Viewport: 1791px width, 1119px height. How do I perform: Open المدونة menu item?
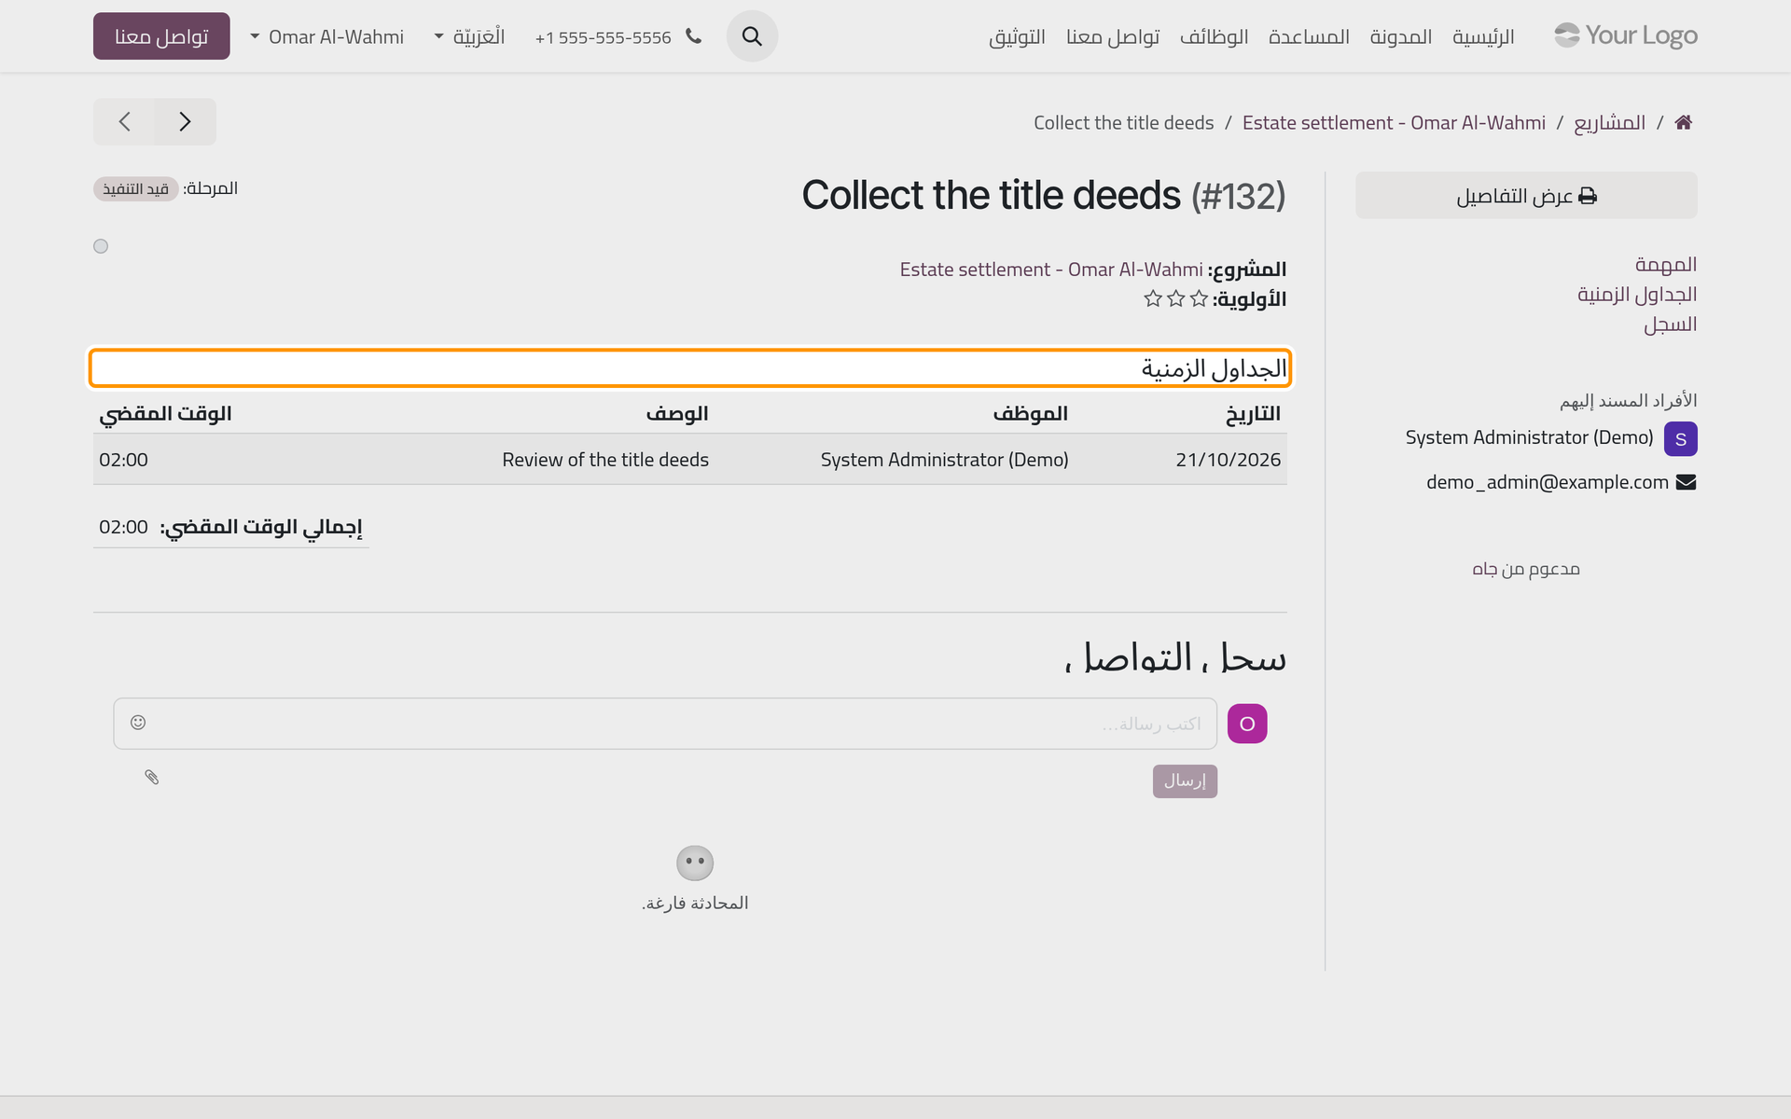[1401, 36]
